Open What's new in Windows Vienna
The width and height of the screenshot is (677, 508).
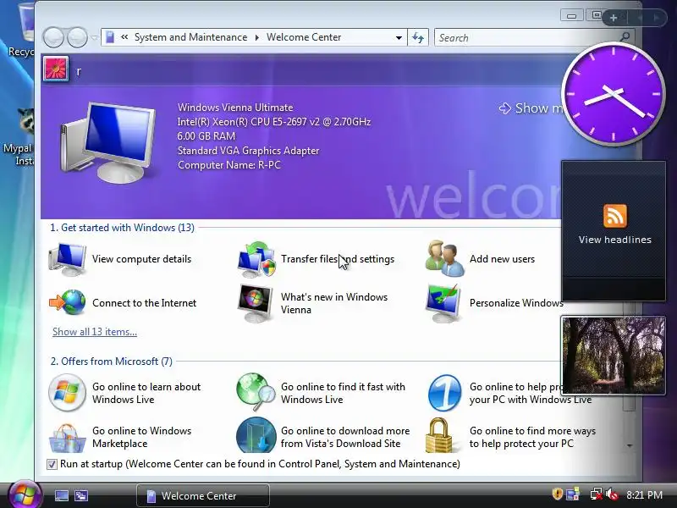click(313, 303)
